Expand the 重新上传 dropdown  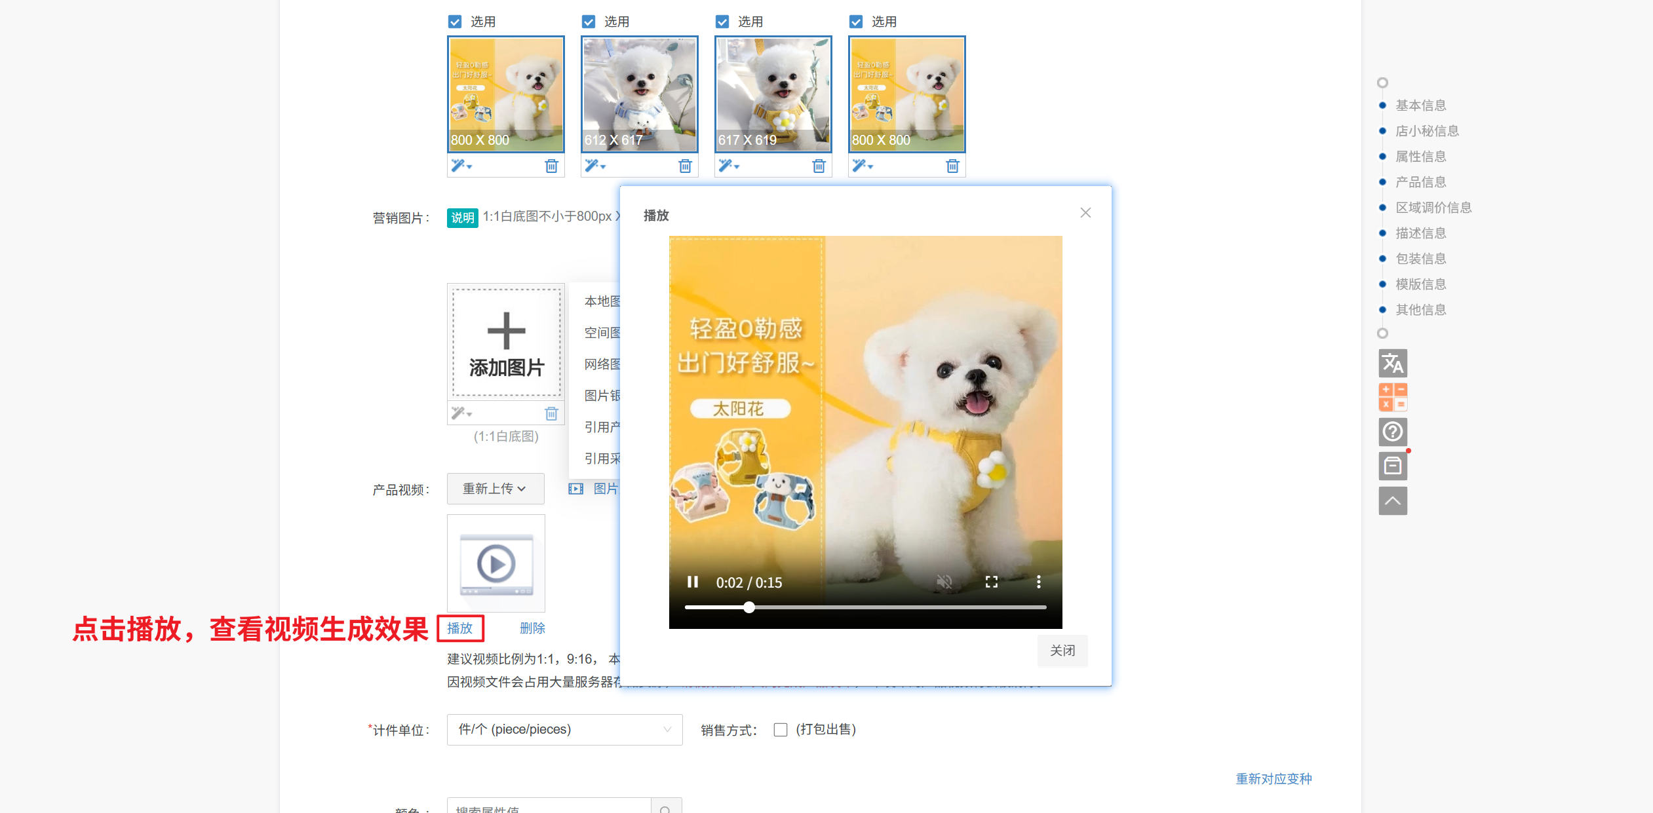[496, 489]
